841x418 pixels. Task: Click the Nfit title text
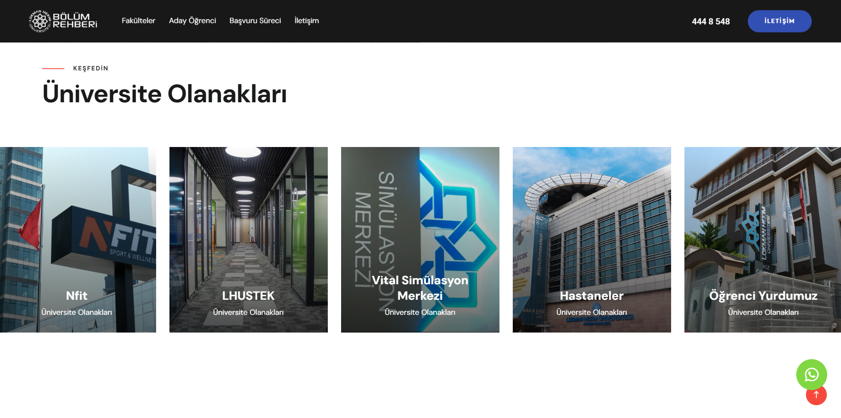(77, 296)
